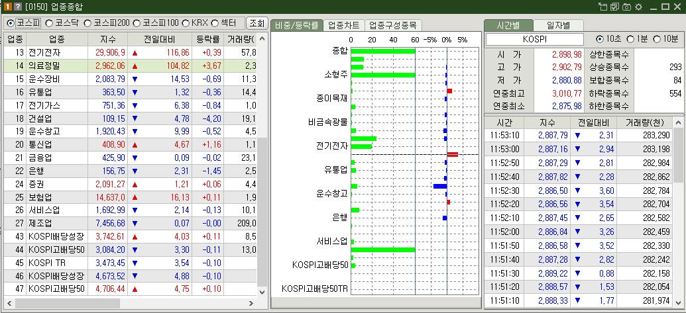
Task: Select row 13 전기전자 in sector table
Action: (x=131, y=53)
